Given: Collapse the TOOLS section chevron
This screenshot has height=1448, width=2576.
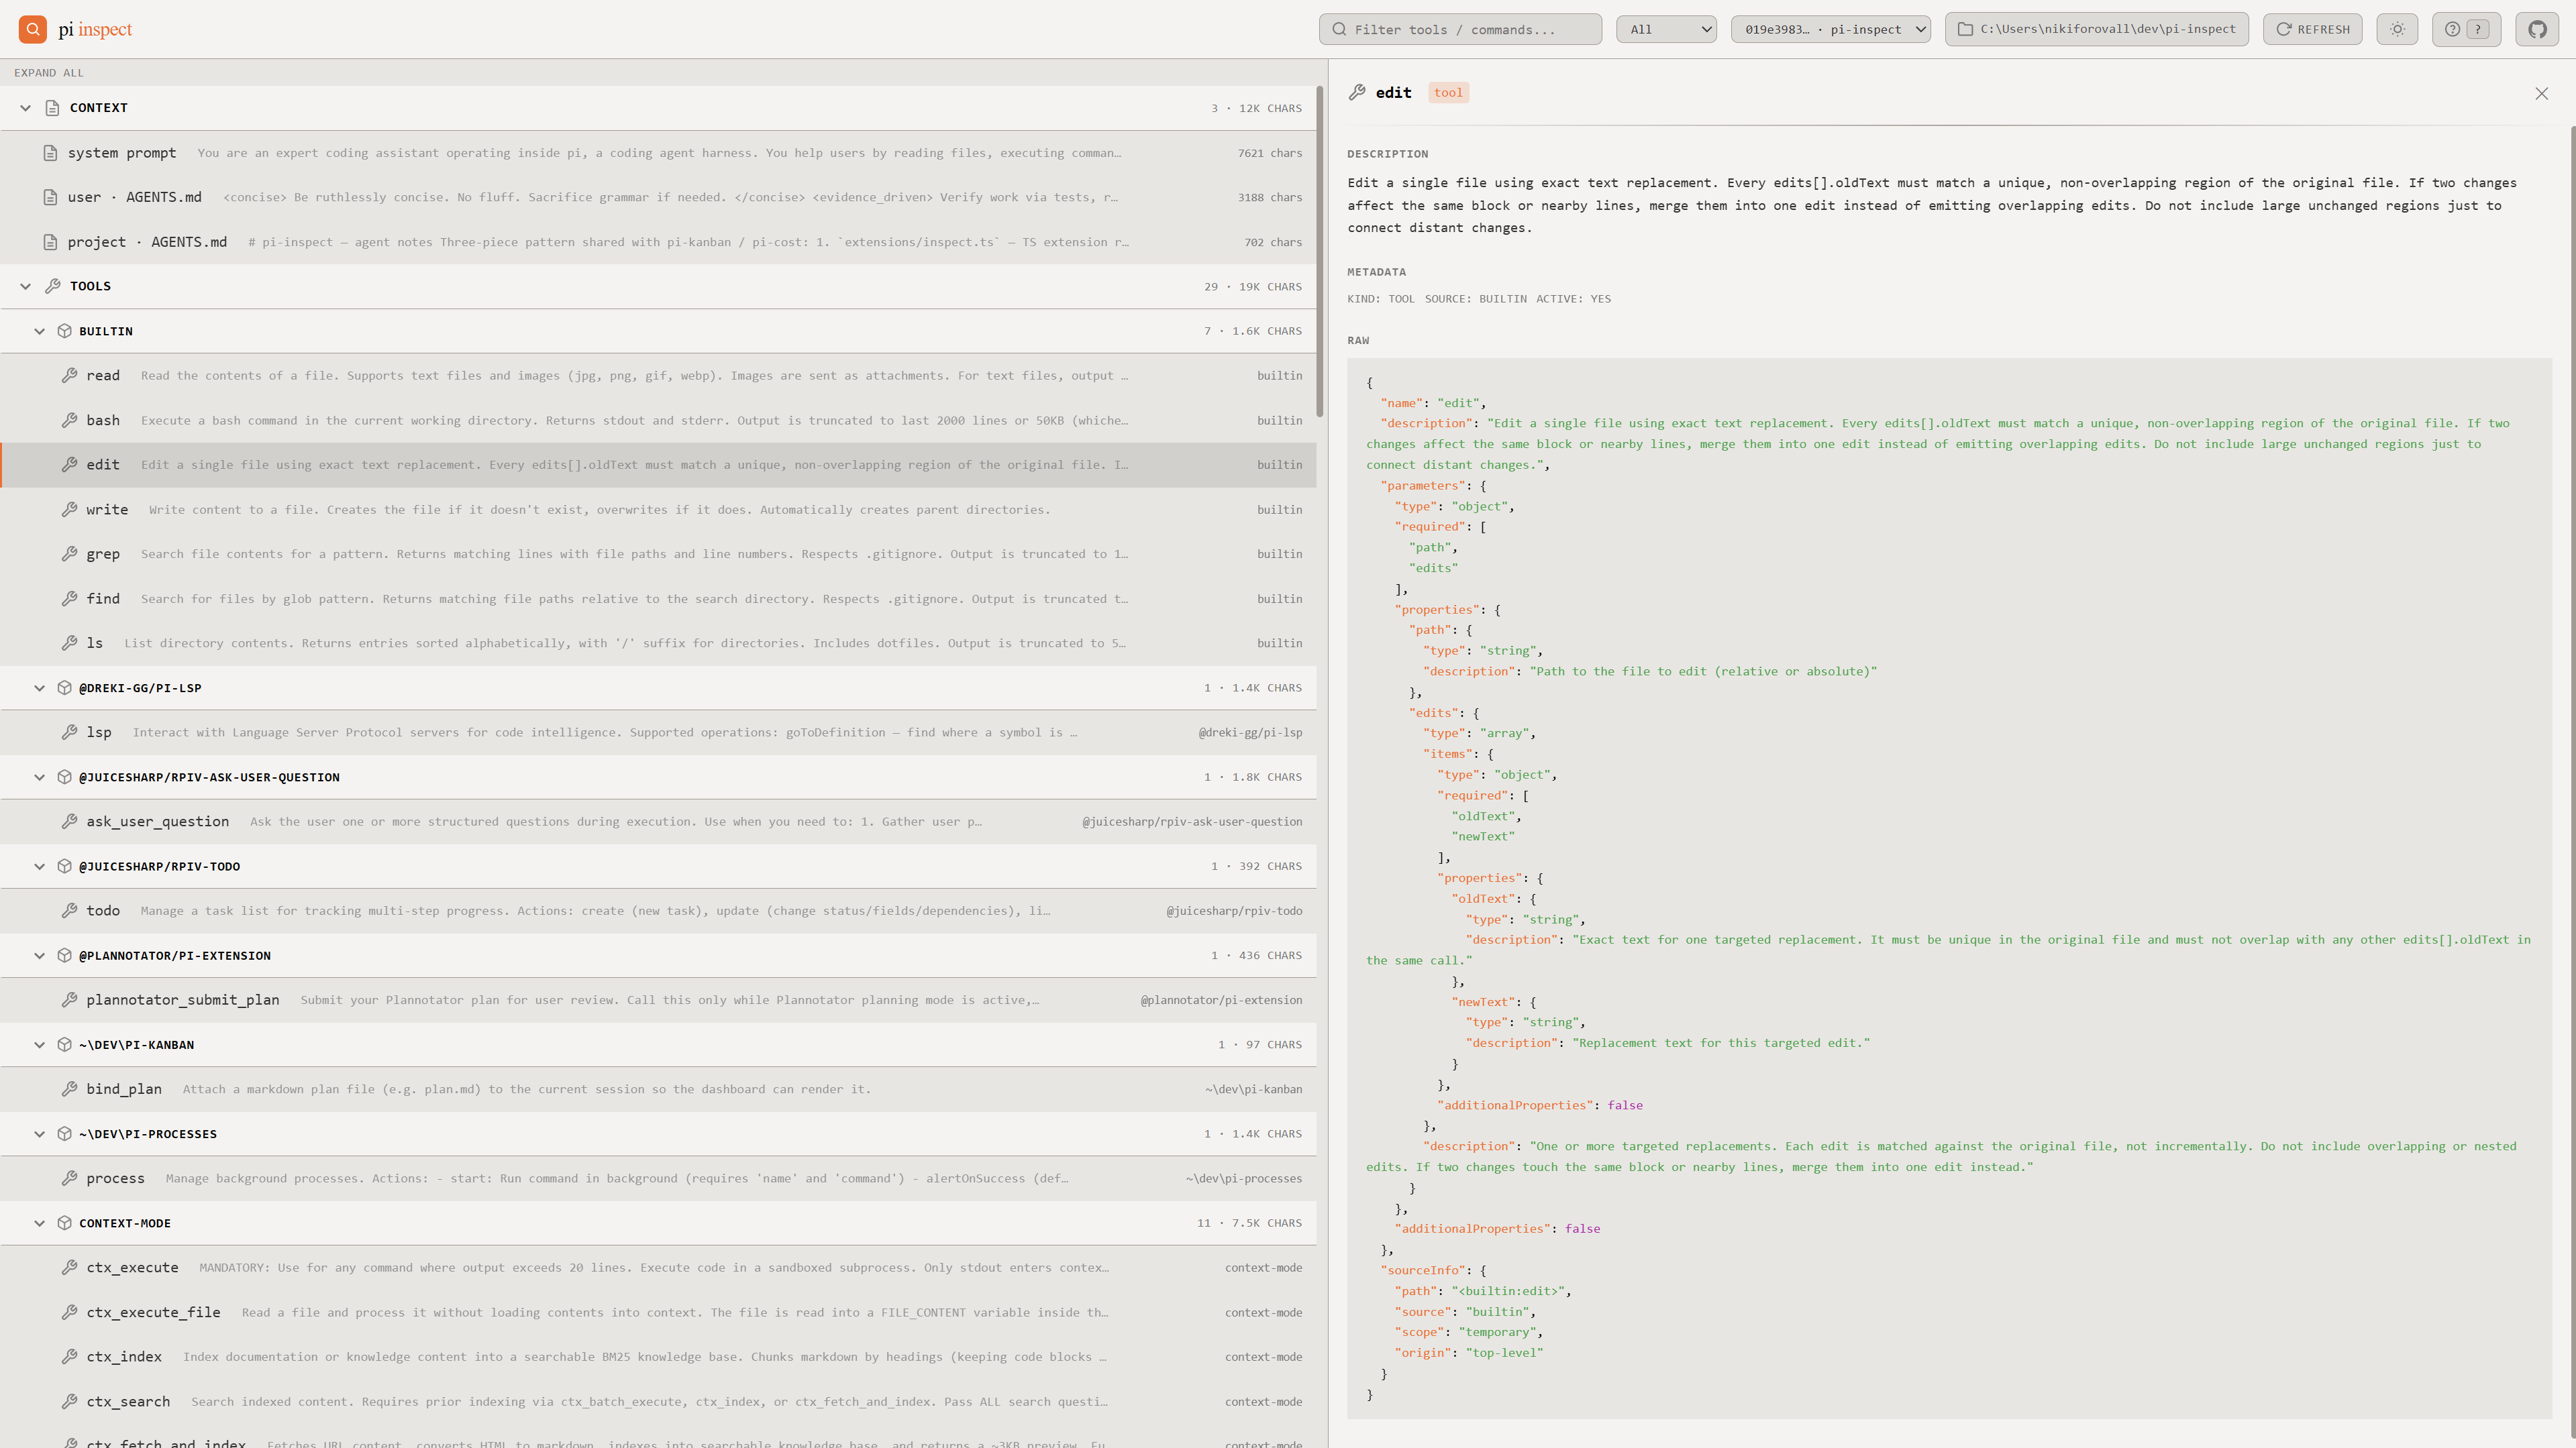Looking at the screenshot, I should [26, 286].
